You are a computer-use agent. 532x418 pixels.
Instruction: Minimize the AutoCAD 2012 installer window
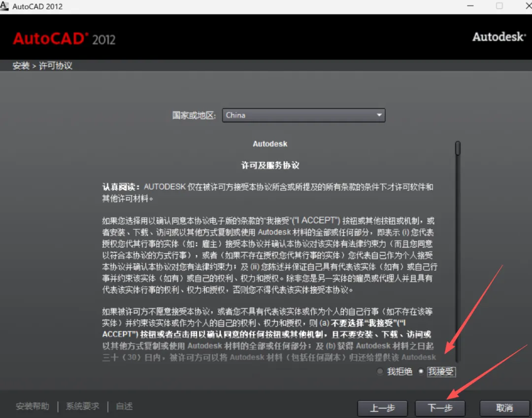(470, 6)
